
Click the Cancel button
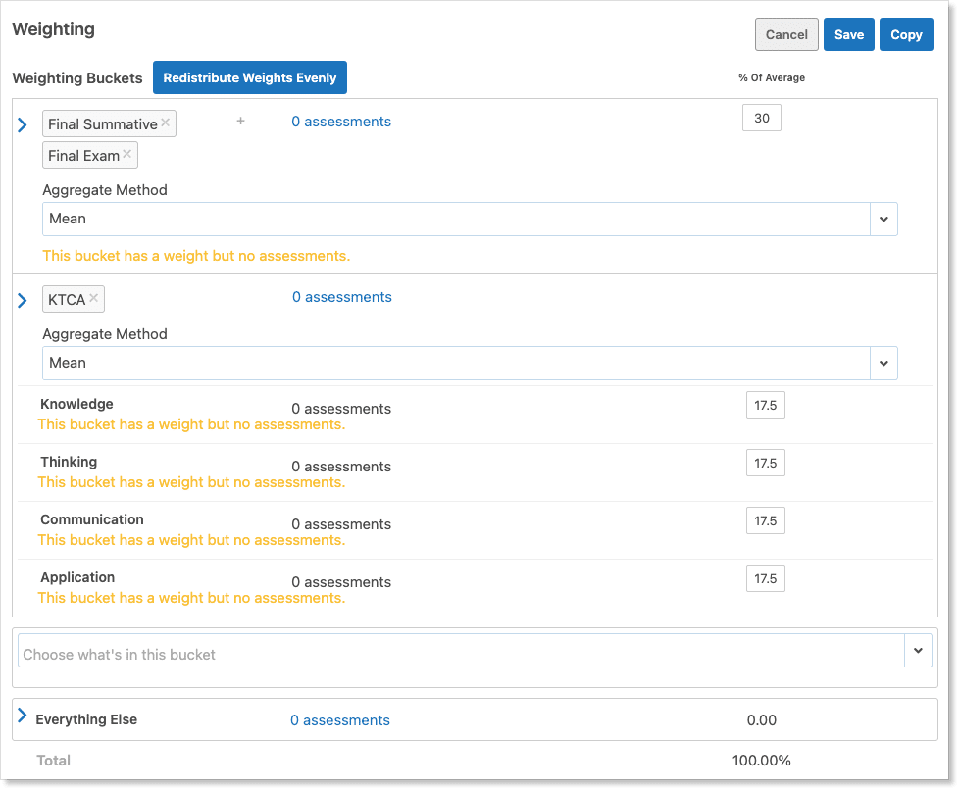pyautogui.click(x=786, y=34)
